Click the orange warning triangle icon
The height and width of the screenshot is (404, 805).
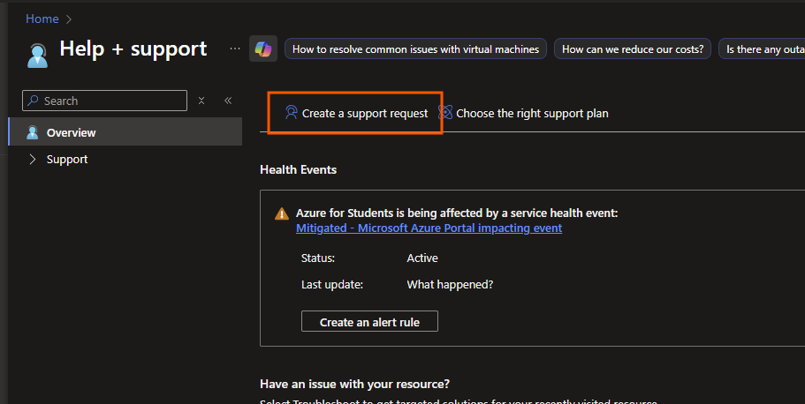[281, 213]
